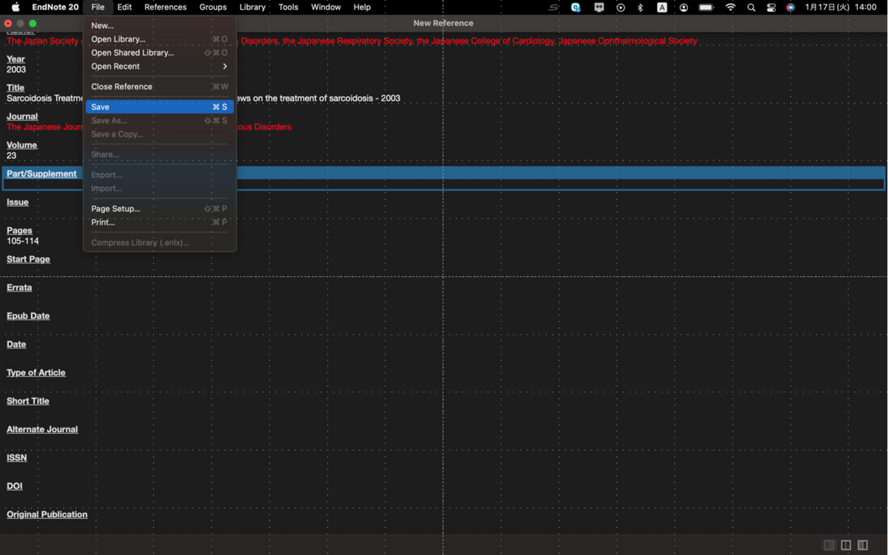Open the Edit menu
888x555 pixels.
pos(124,7)
